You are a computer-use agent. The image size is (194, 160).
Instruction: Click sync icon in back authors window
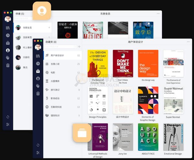click(x=8, y=117)
